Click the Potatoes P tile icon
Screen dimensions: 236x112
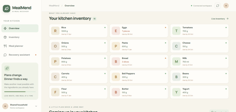(x=55, y=62)
